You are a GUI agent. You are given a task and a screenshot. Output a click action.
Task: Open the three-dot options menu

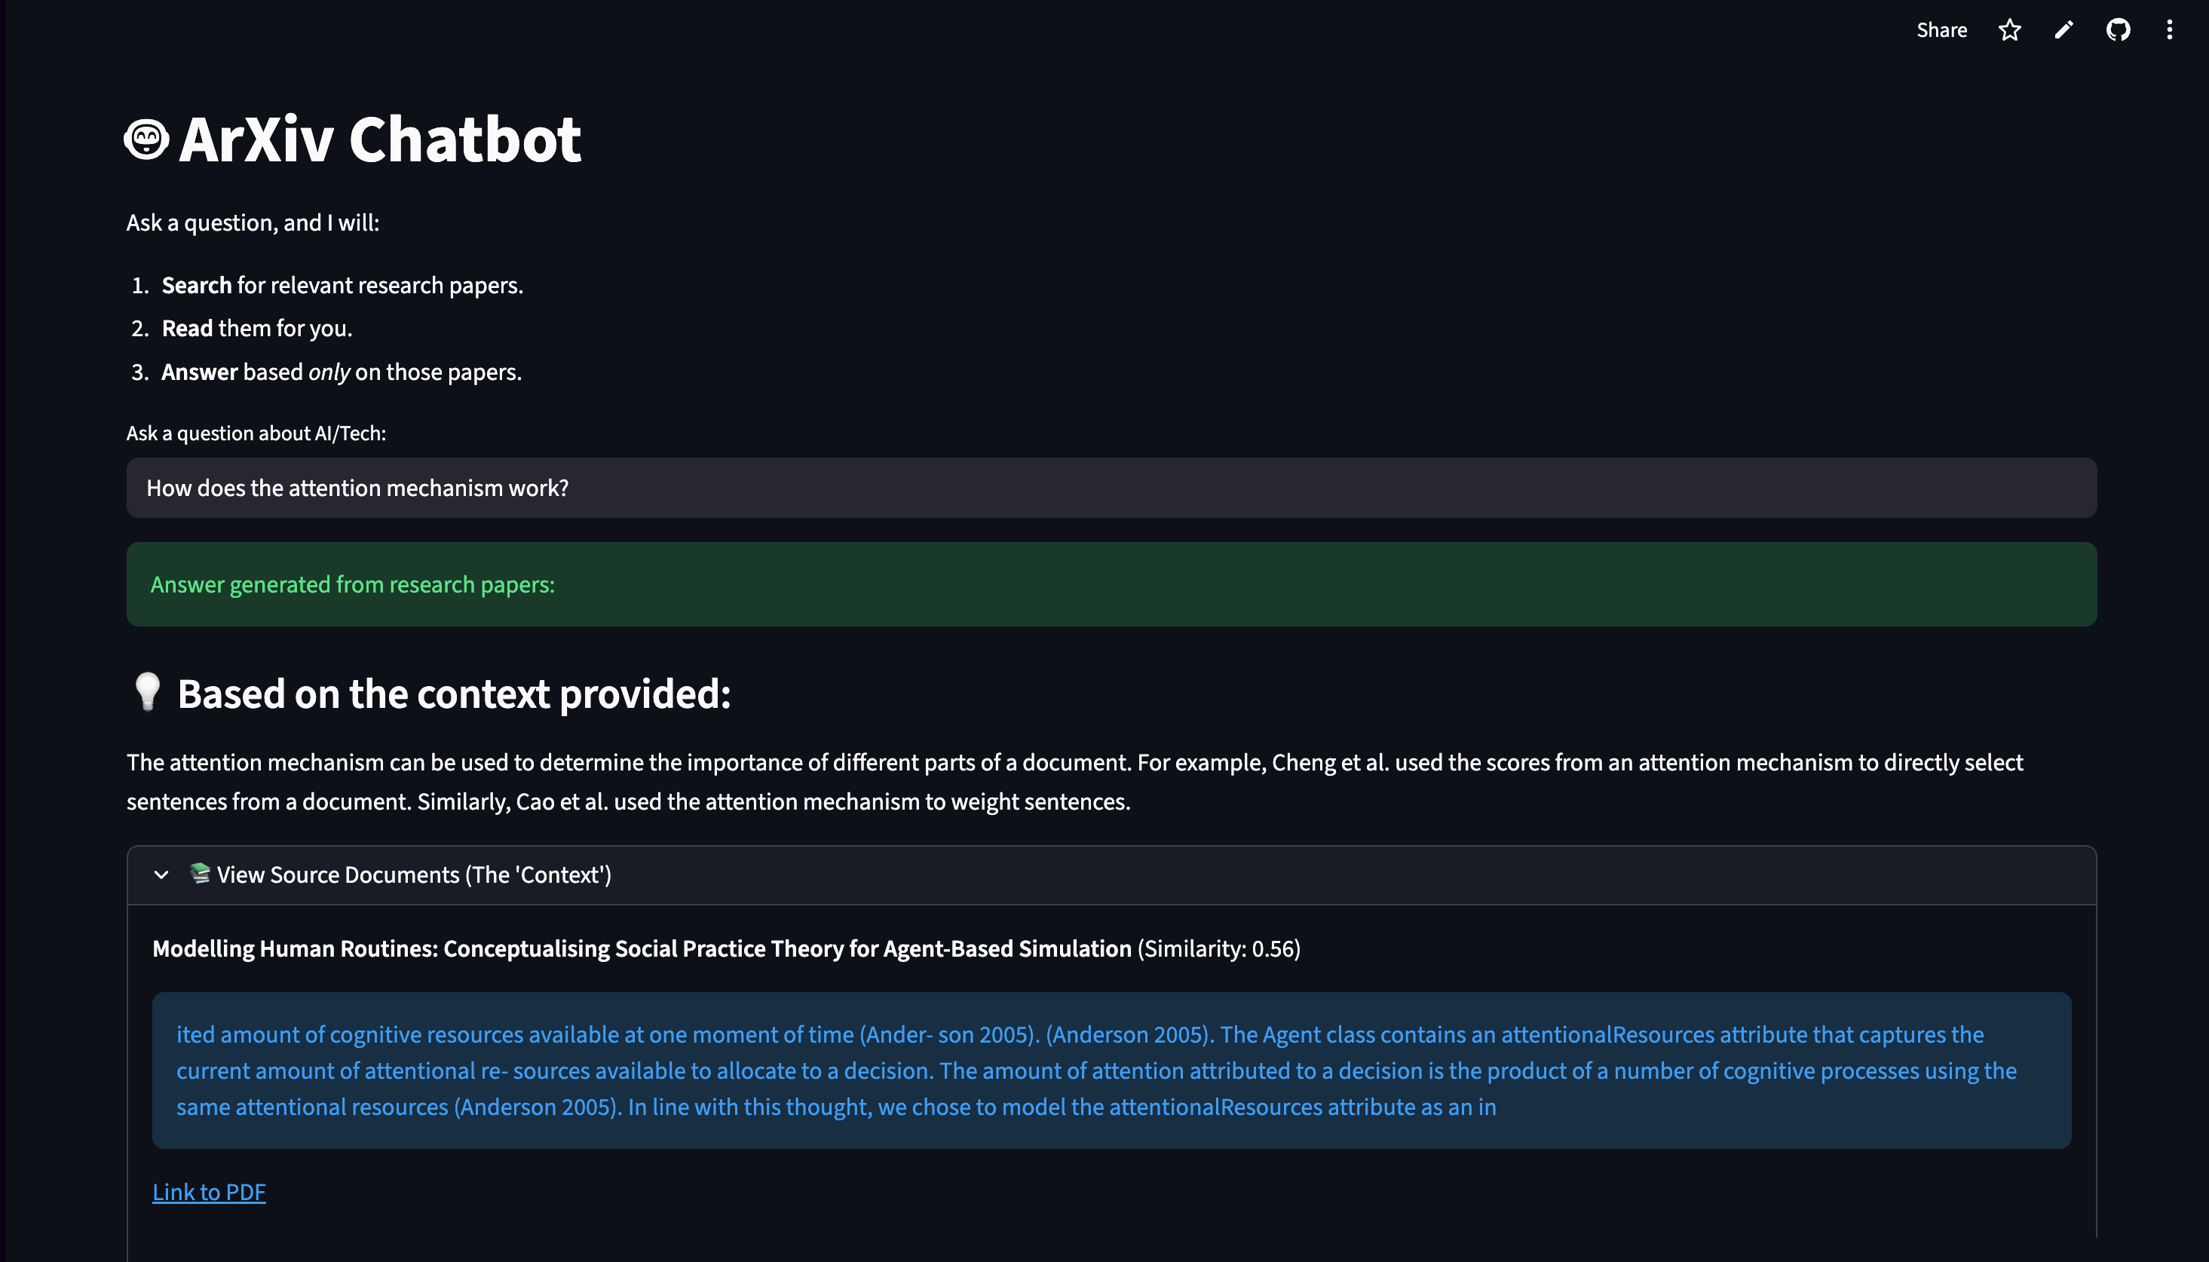tap(2169, 30)
